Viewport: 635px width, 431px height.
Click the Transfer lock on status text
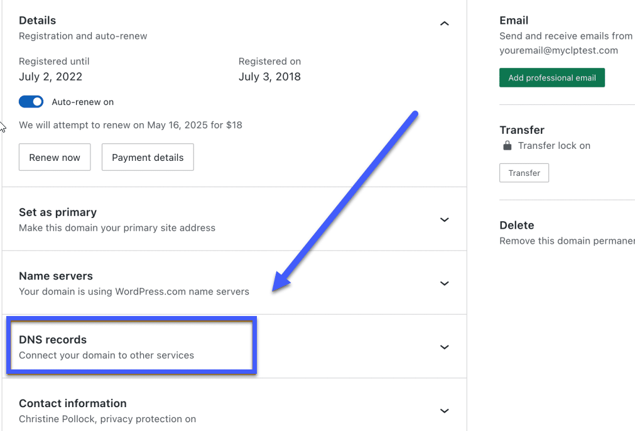pos(554,146)
